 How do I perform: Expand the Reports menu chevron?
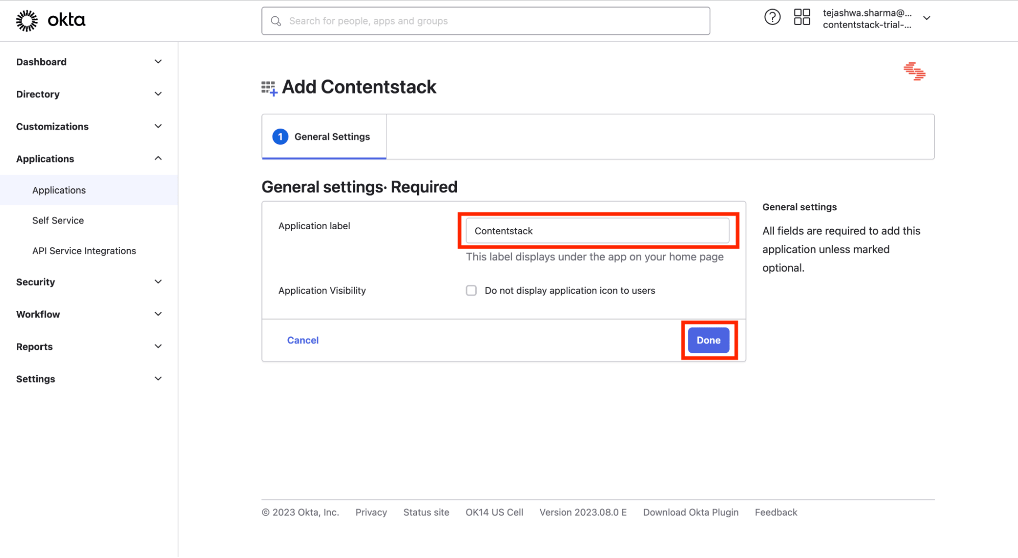click(158, 346)
